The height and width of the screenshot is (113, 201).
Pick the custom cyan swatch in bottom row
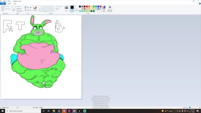click(80, 11)
